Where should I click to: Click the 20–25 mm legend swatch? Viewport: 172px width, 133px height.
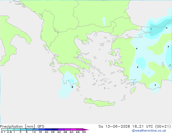(49, 129)
